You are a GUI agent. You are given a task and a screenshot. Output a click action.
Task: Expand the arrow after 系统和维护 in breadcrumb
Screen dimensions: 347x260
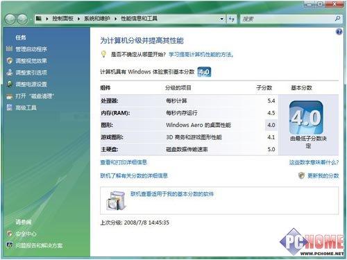tap(115, 19)
